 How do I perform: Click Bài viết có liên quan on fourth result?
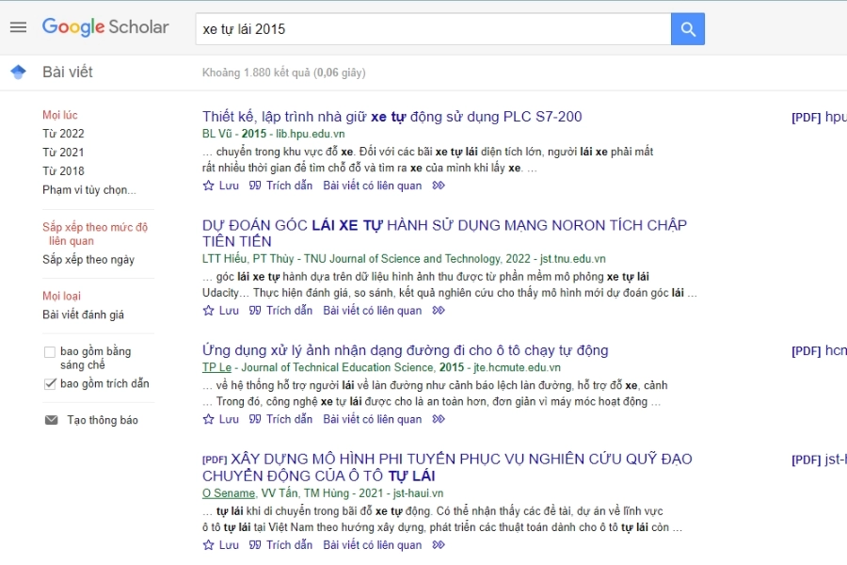(x=372, y=545)
